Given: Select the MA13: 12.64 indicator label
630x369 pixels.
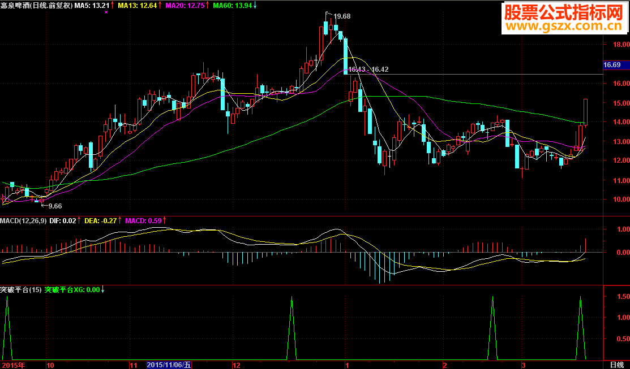Looking at the screenshot, I should point(138,5).
